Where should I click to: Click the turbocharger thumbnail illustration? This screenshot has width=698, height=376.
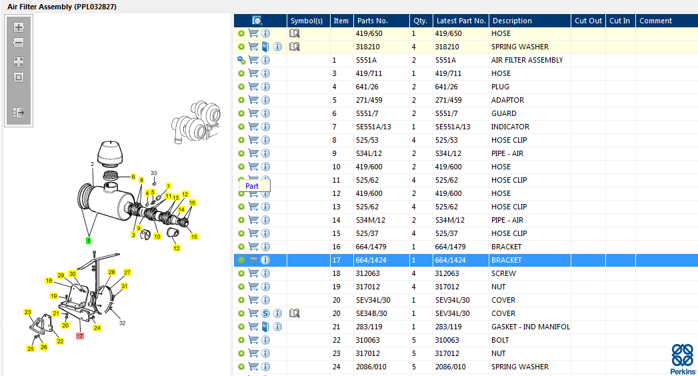(196, 122)
